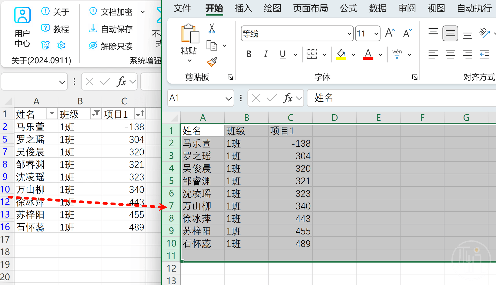The width and height of the screenshot is (496, 285).
Task: Open underline style dropdown arrow
Action: [295, 54]
